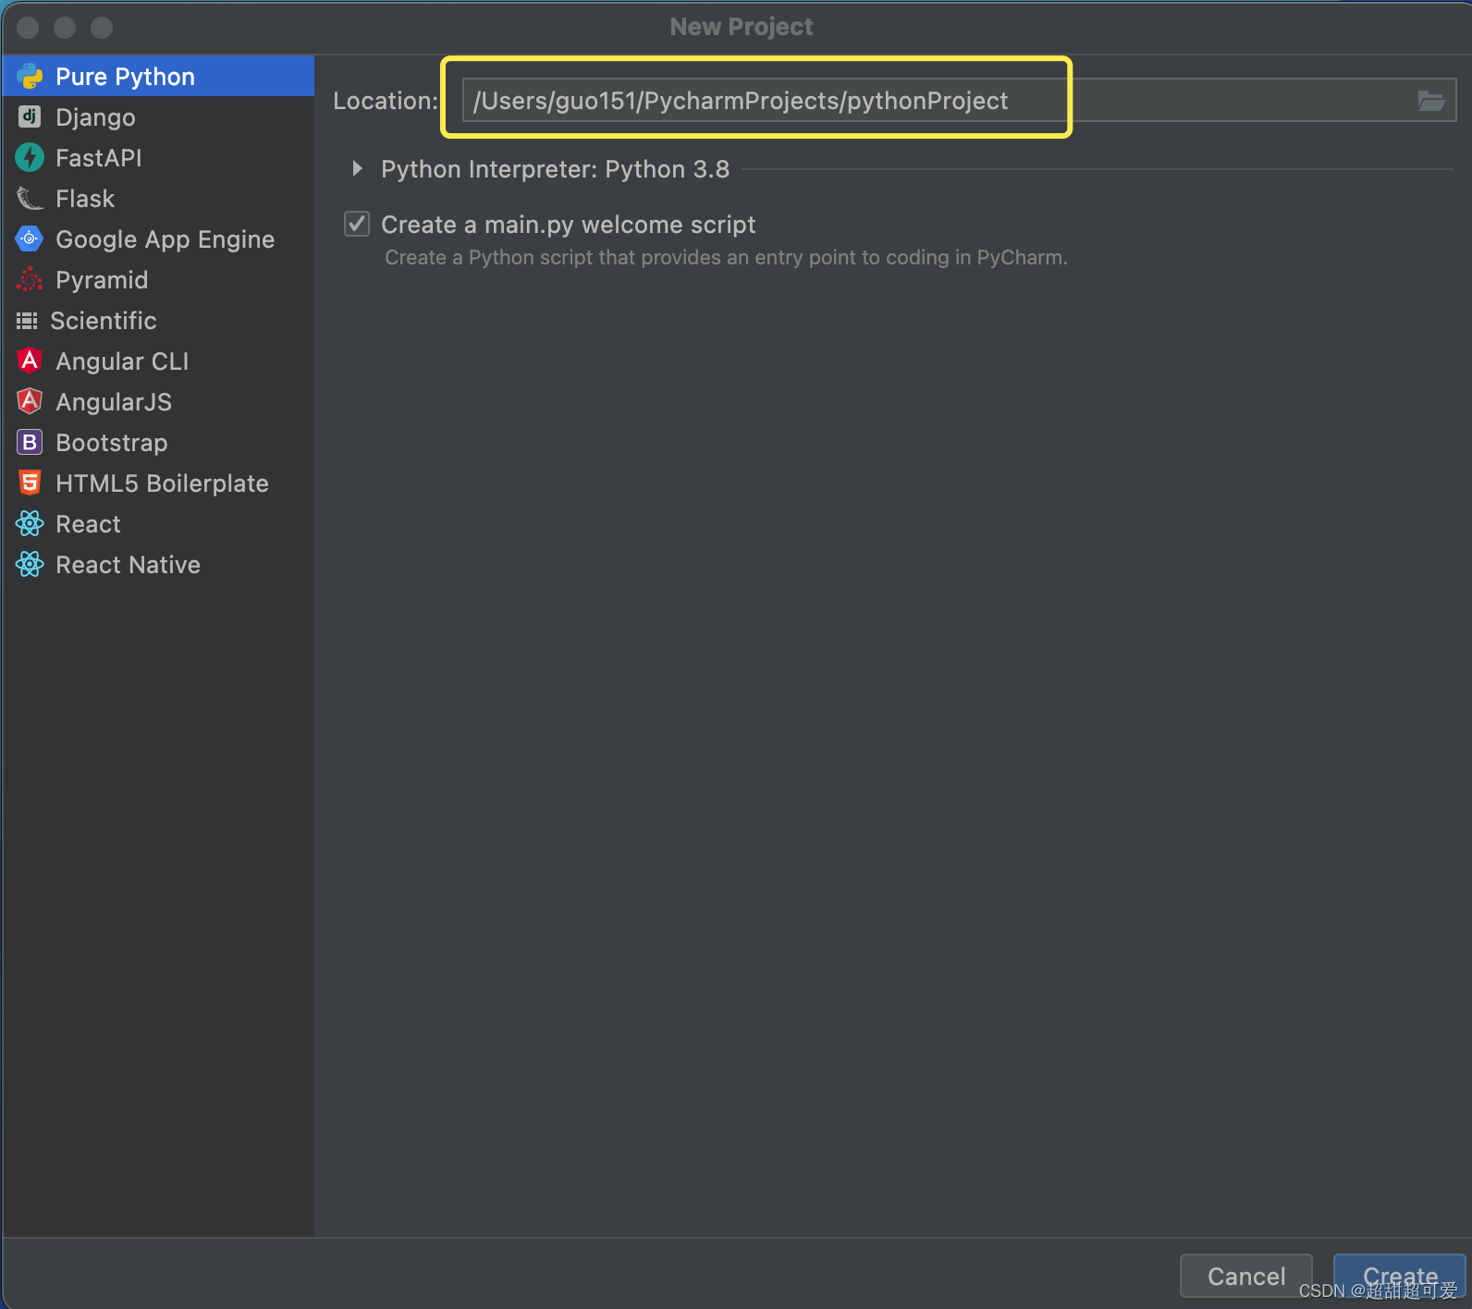Screen dimensions: 1472x1309
Task: Choose Django from the project list
Action: click(158, 117)
